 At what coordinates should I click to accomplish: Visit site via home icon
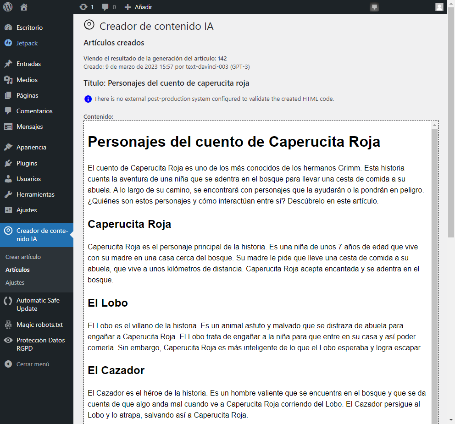click(24, 7)
